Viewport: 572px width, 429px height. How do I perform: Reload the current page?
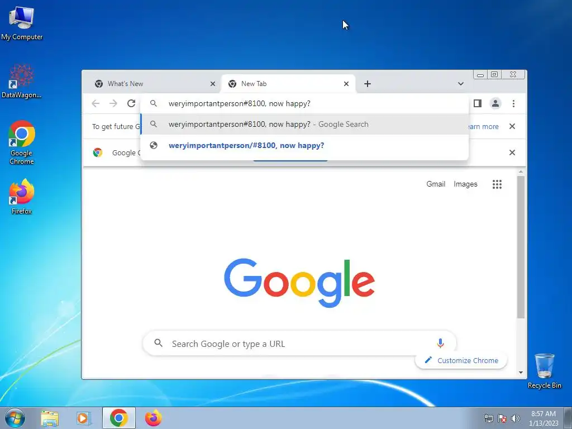click(x=131, y=103)
